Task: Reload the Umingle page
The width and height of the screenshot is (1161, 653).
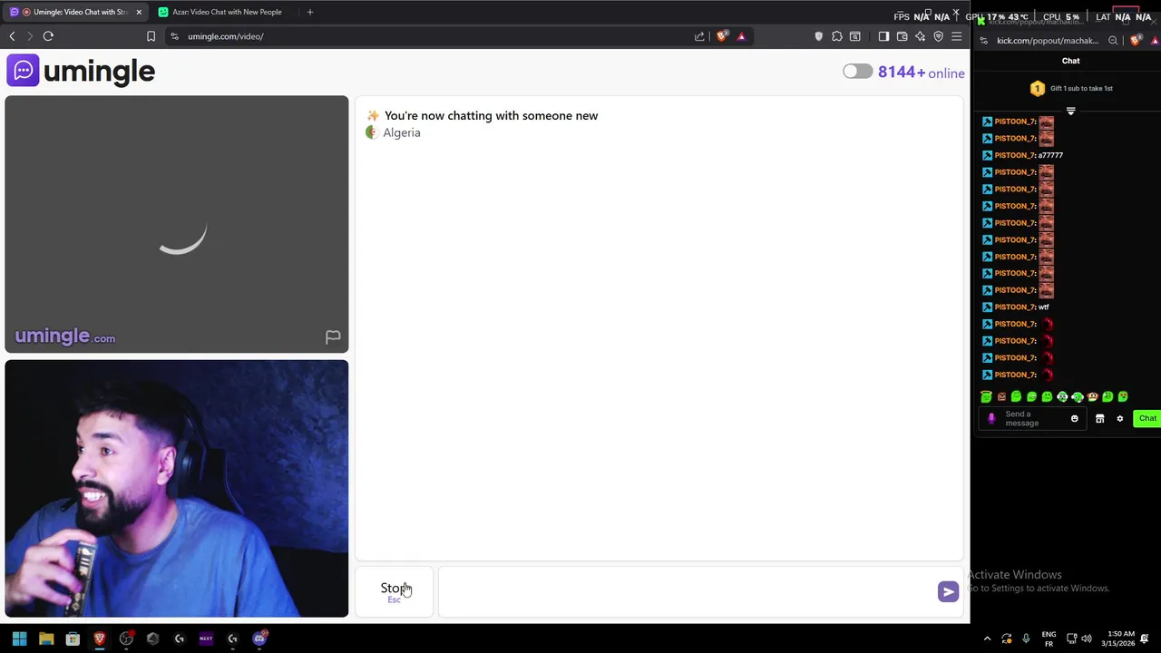Action: click(x=48, y=36)
